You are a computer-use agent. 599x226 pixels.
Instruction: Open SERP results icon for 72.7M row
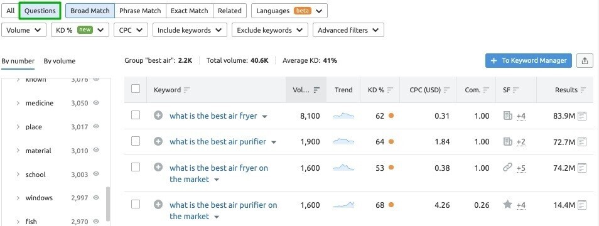point(582,142)
